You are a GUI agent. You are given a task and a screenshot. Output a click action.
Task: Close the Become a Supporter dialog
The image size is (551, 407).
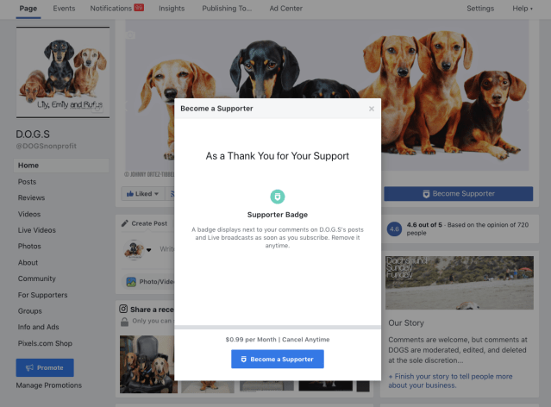[x=372, y=109]
